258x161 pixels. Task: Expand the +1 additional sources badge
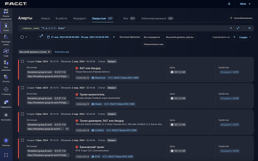point(67,129)
